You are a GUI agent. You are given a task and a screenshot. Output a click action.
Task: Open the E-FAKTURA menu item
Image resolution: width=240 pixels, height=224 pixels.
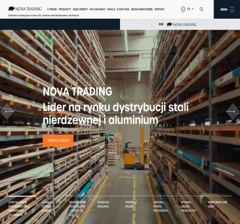click(123, 9)
